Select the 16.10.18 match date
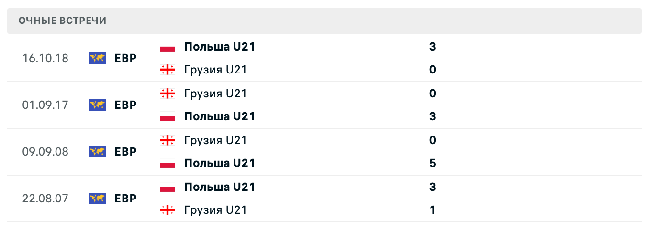This screenshot has width=649, height=230. [x=45, y=58]
